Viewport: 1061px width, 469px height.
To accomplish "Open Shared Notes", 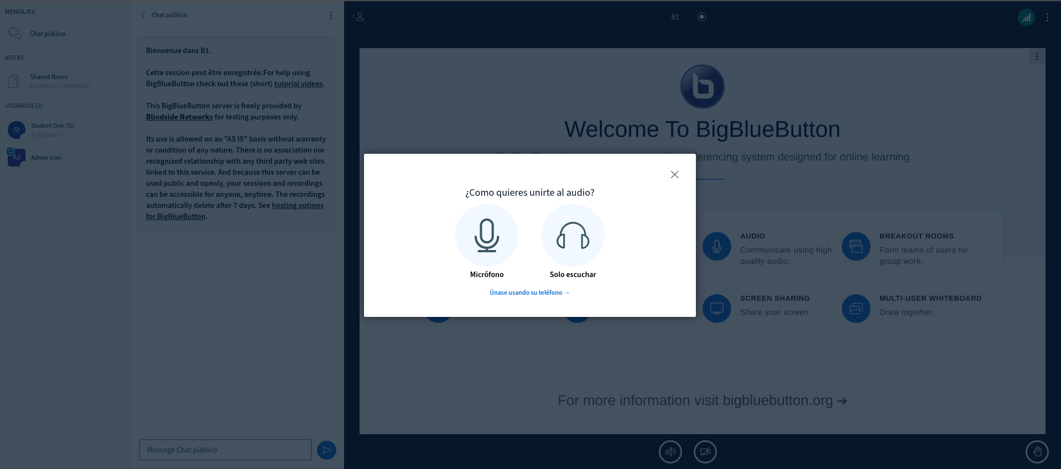I will coord(49,81).
